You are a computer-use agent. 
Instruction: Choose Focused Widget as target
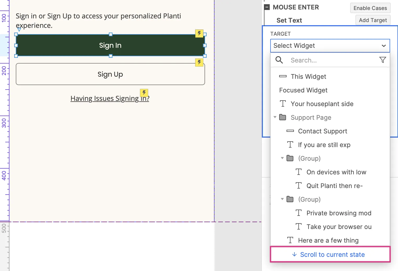click(303, 90)
